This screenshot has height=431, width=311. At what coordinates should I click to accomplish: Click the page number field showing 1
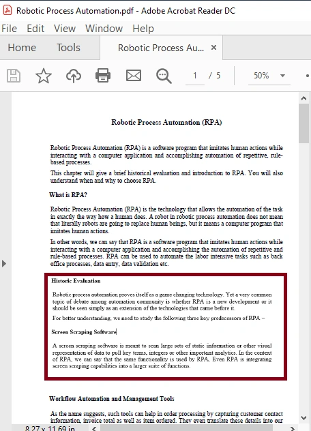pos(195,76)
